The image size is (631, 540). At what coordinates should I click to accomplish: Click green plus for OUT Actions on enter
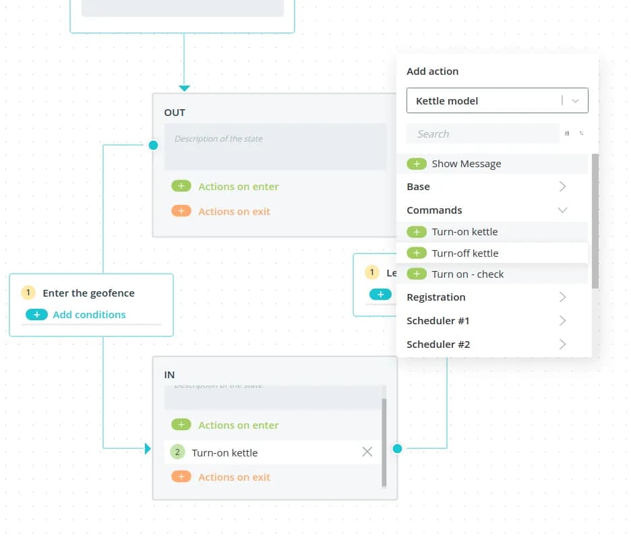tap(181, 187)
